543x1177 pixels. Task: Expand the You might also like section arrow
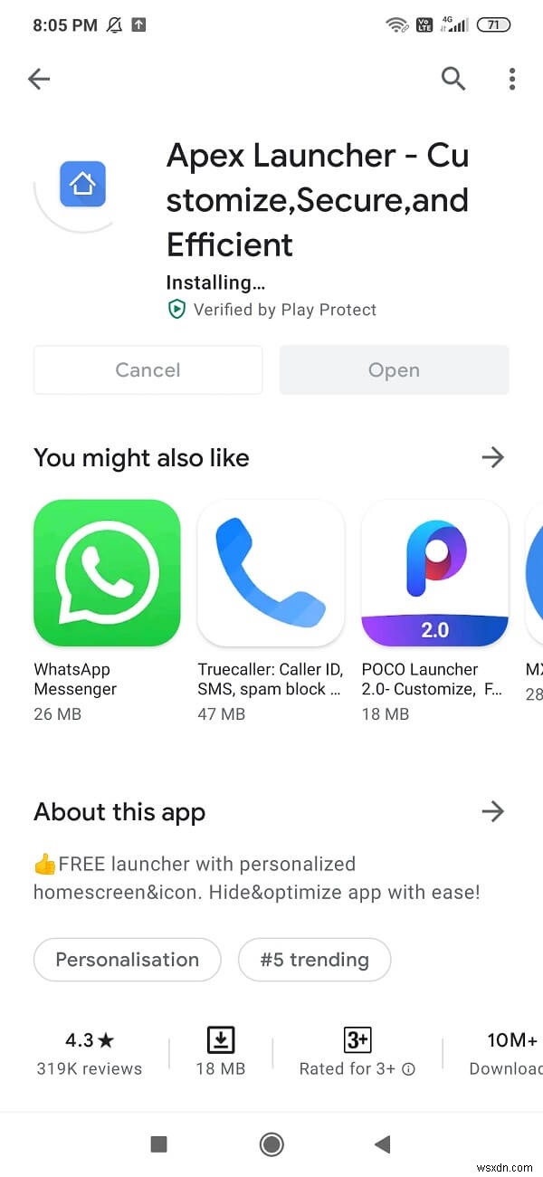click(x=492, y=457)
